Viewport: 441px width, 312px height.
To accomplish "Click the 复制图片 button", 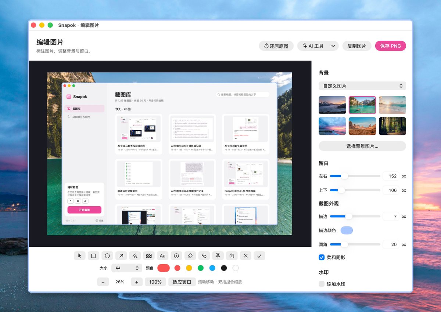I will pyautogui.click(x=357, y=46).
